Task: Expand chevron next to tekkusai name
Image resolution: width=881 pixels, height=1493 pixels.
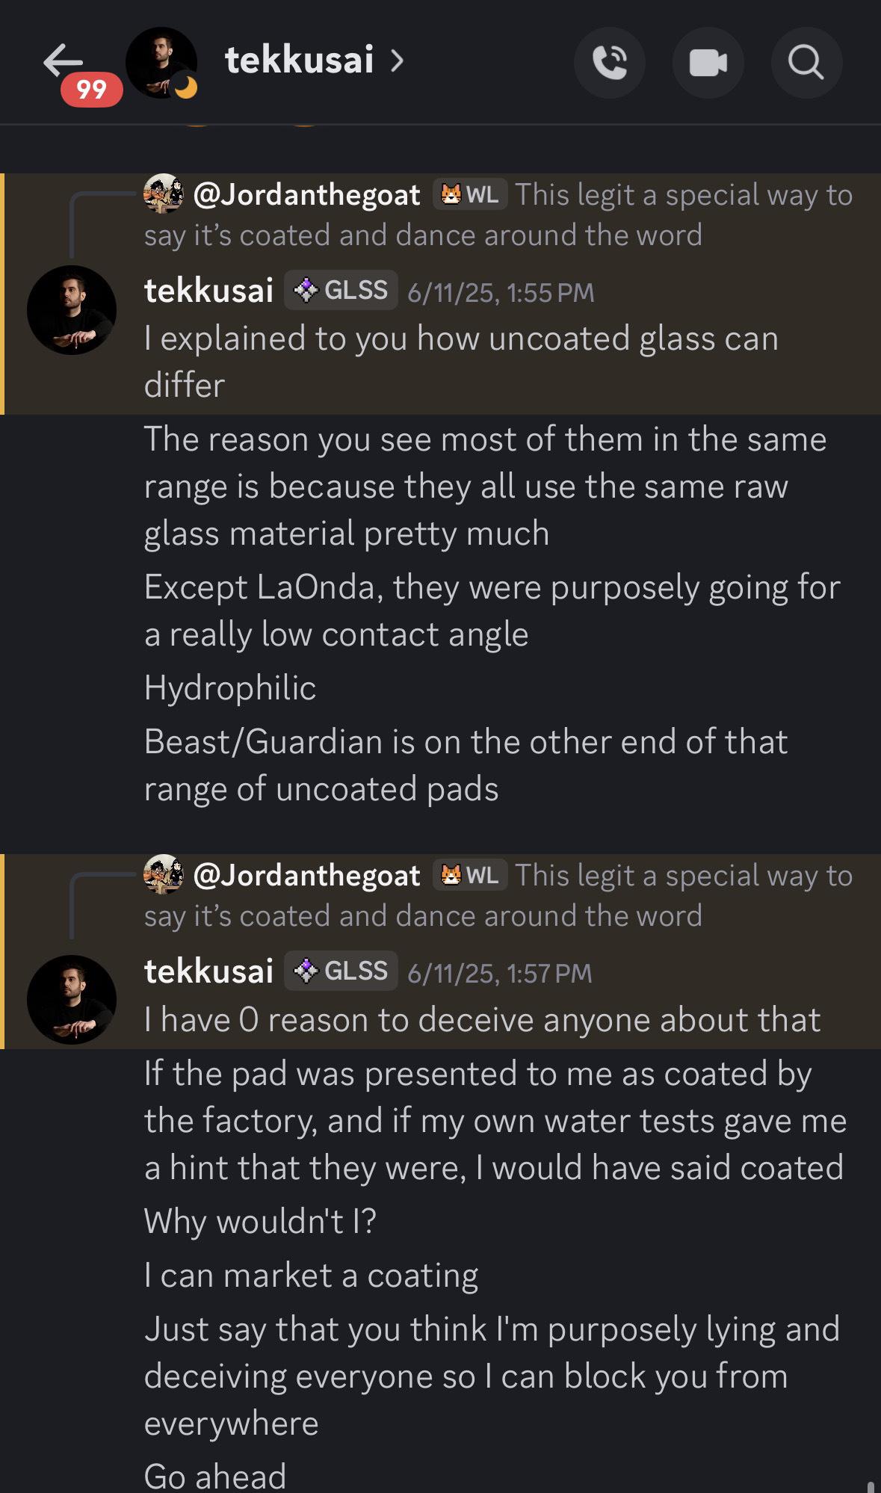Action: 398,61
